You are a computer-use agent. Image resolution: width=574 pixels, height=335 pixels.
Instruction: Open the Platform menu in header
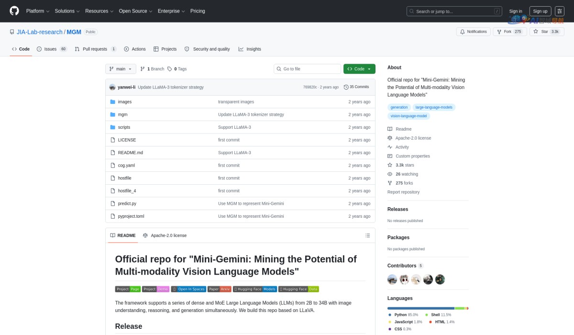[37, 11]
